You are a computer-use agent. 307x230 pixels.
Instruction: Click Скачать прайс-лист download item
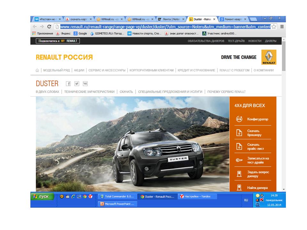click(253, 147)
